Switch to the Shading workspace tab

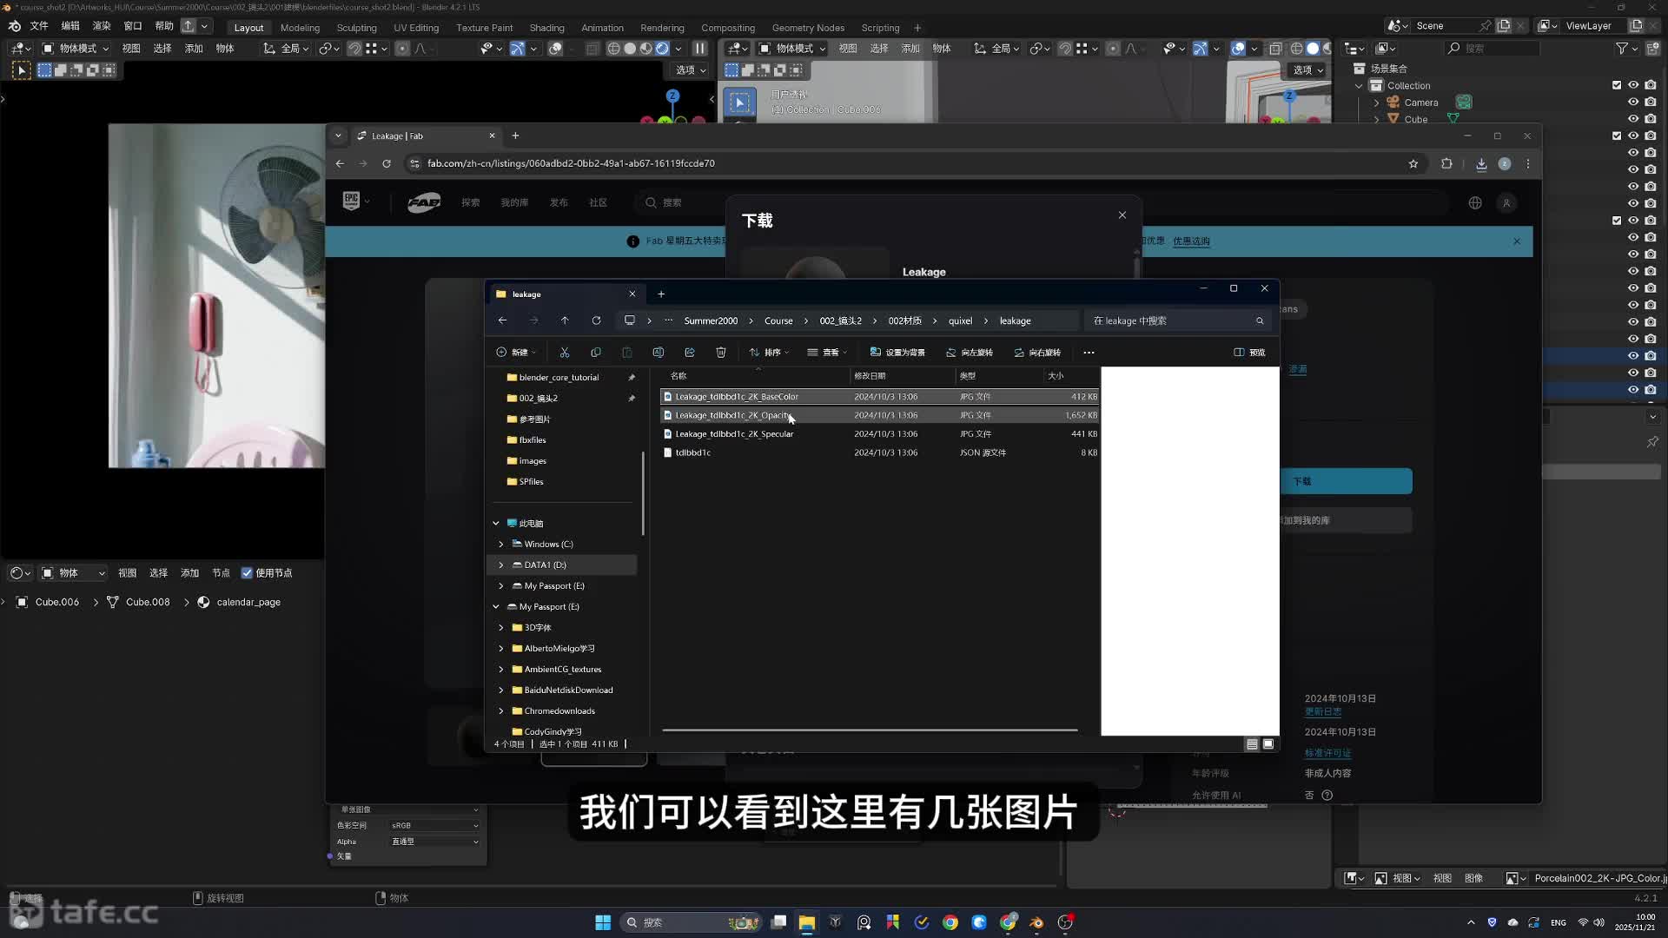(546, 28)
